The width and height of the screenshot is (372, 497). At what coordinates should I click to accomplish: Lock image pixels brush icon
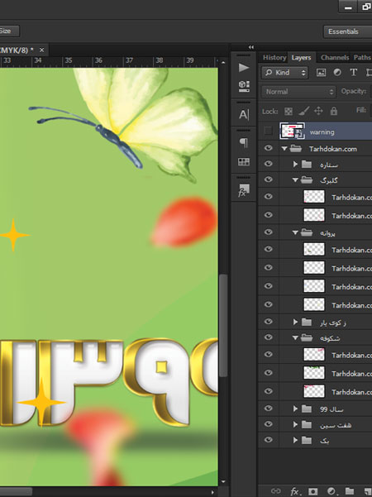coord(304,112)
